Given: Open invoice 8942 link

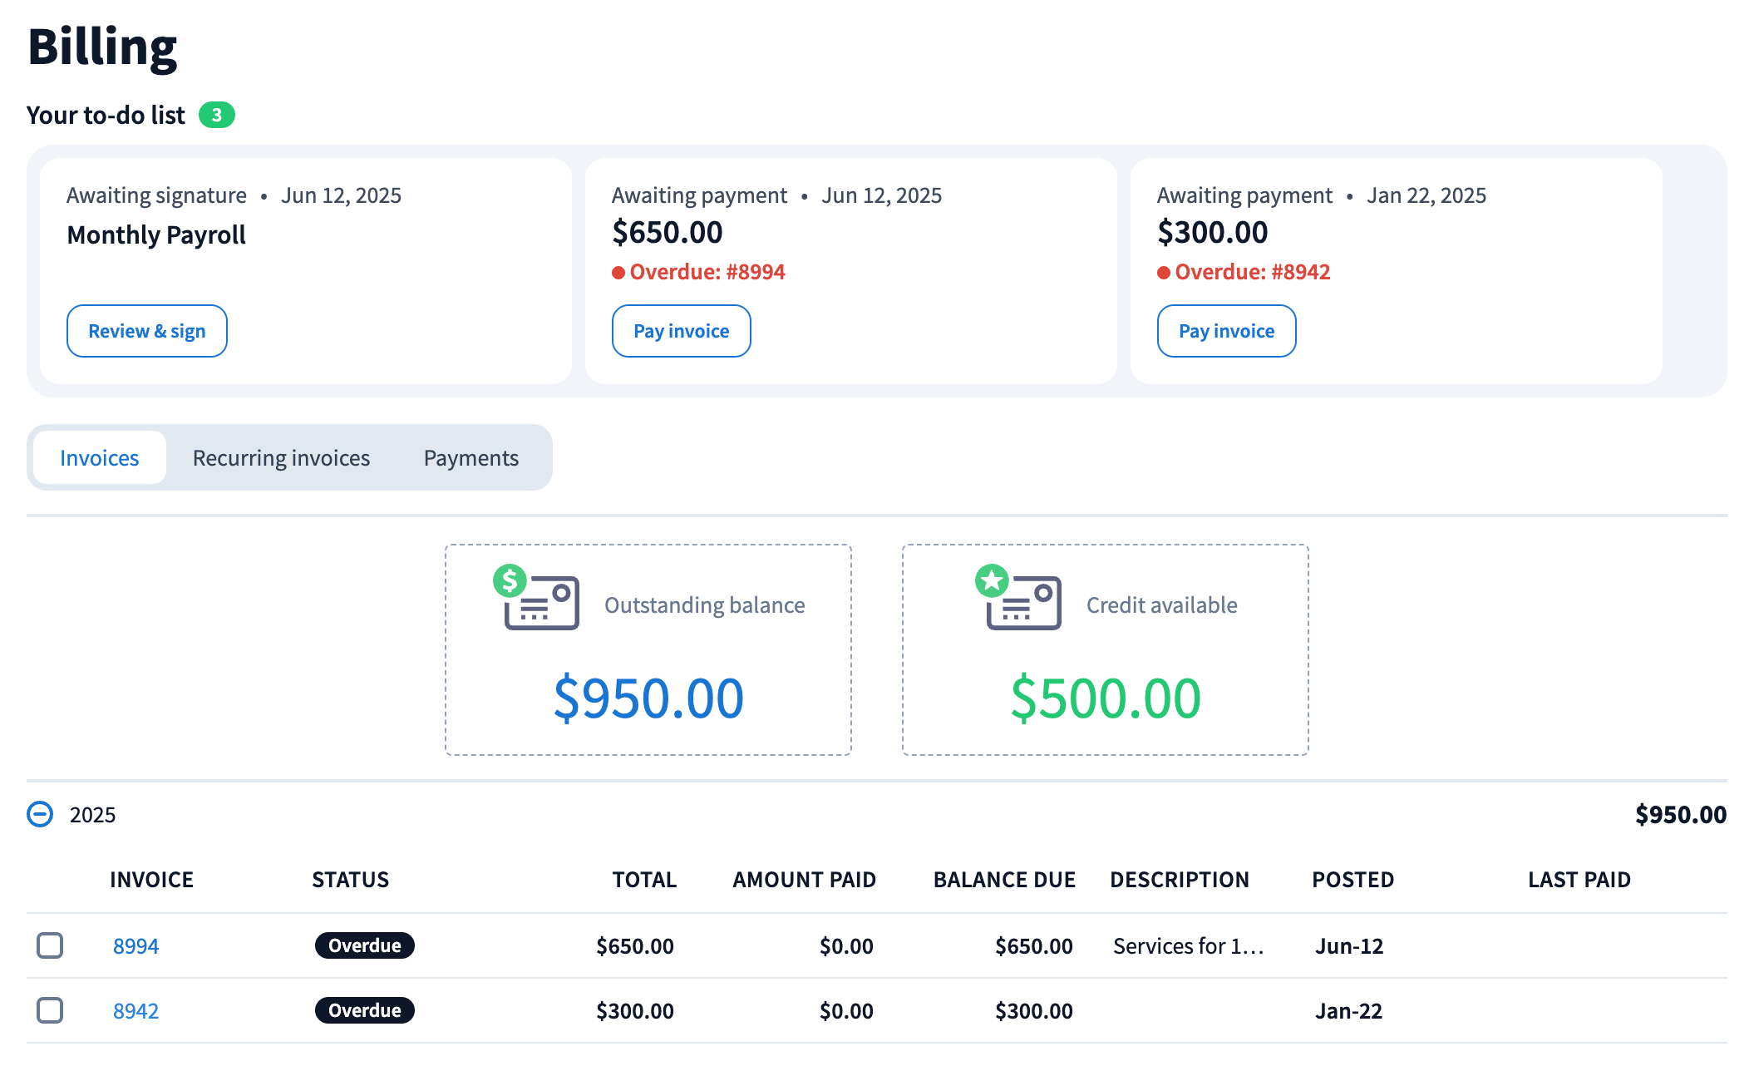Looking at the screenshot, I should click(135, 1011).
